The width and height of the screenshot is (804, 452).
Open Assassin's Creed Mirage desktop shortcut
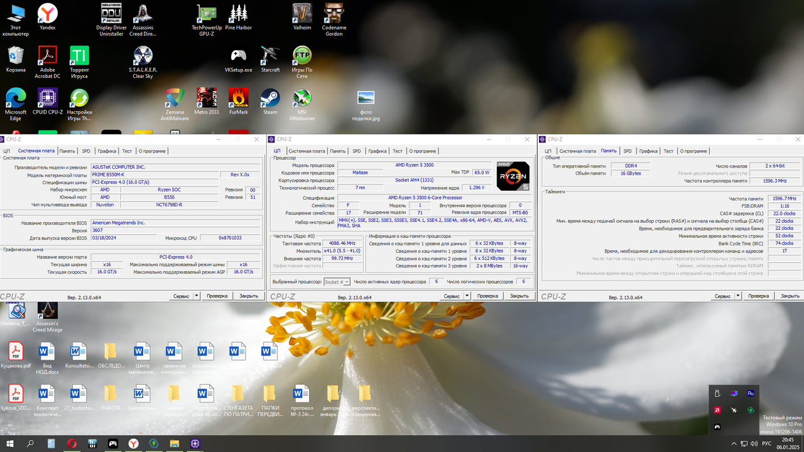pos(48,317)
